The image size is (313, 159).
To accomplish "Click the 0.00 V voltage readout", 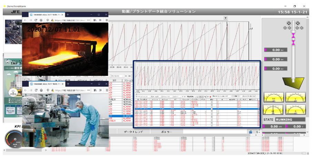I will point(296,127).
